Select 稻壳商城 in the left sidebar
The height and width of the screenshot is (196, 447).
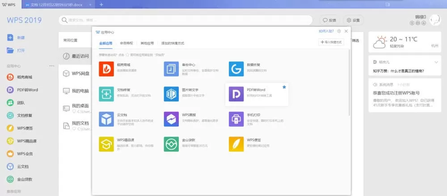click(19, 77)
